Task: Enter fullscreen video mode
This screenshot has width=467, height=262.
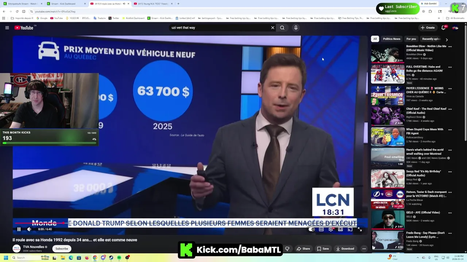Action: click(360, 229)
